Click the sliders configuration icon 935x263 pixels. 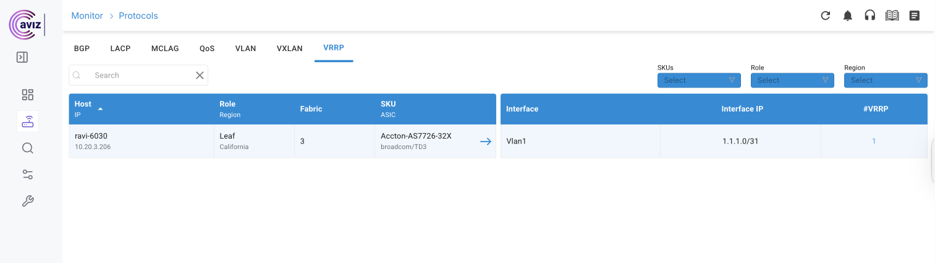coord(28,174)
